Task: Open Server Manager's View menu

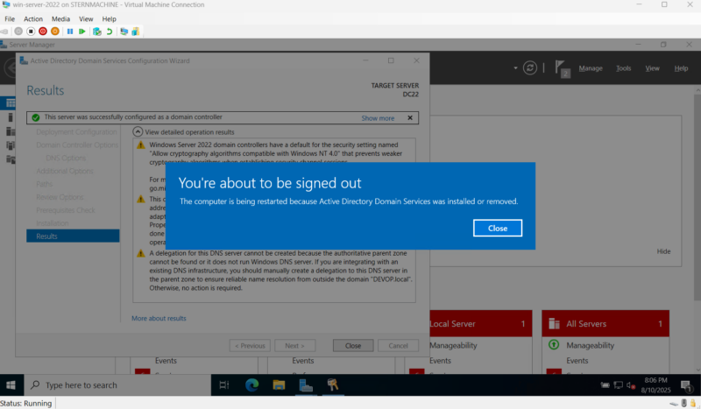Action: [652, 68]
